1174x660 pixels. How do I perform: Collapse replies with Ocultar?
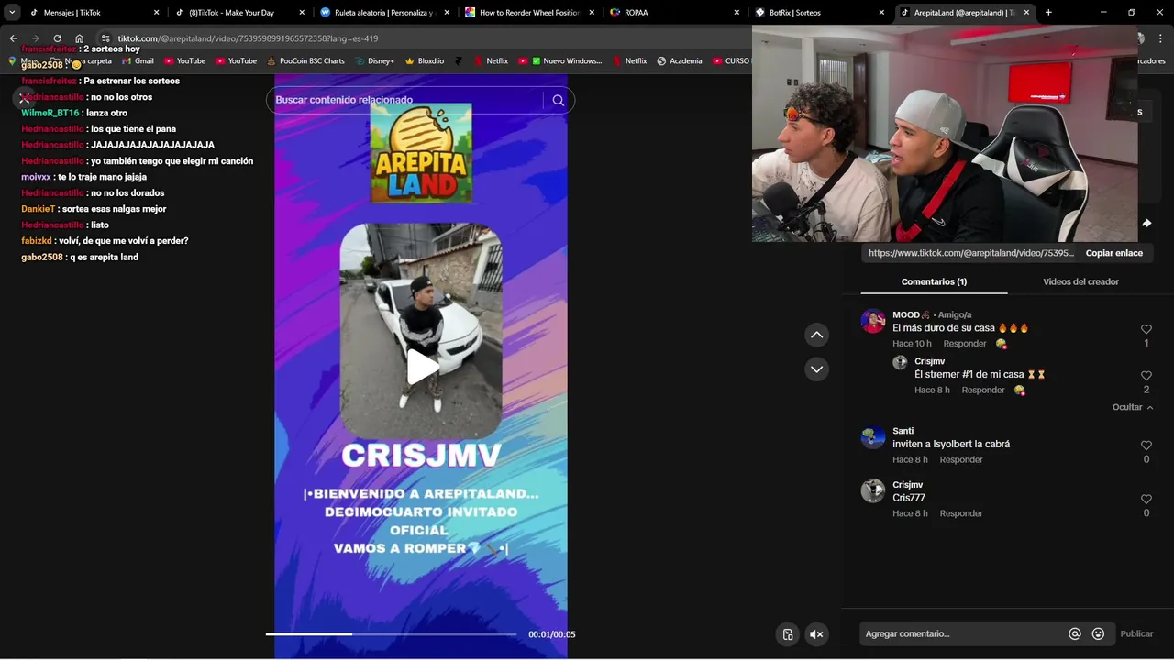(x=1133, y=407)
